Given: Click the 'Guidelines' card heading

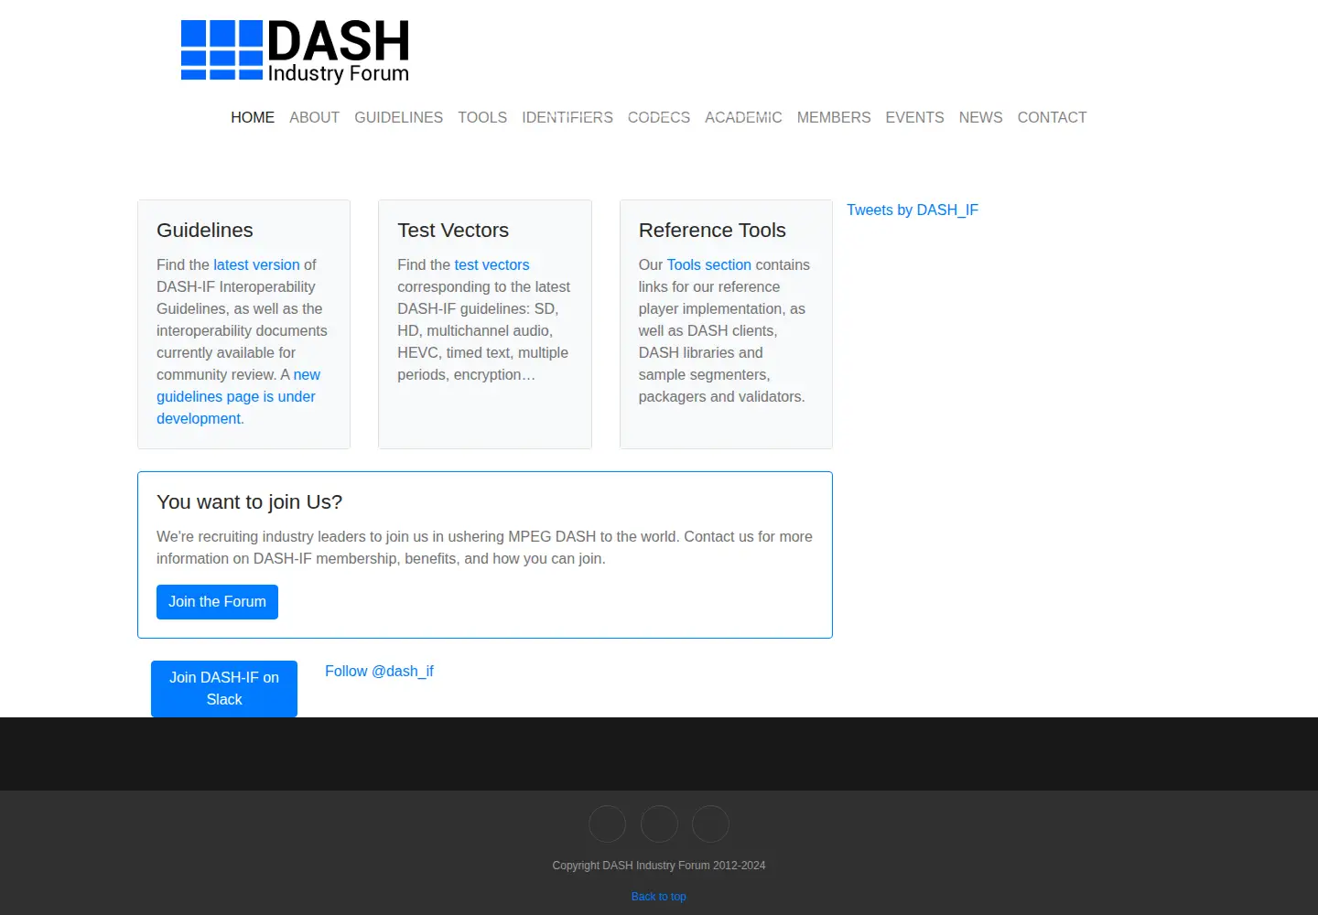Looking at the screenshot, I should pos(205,231).
